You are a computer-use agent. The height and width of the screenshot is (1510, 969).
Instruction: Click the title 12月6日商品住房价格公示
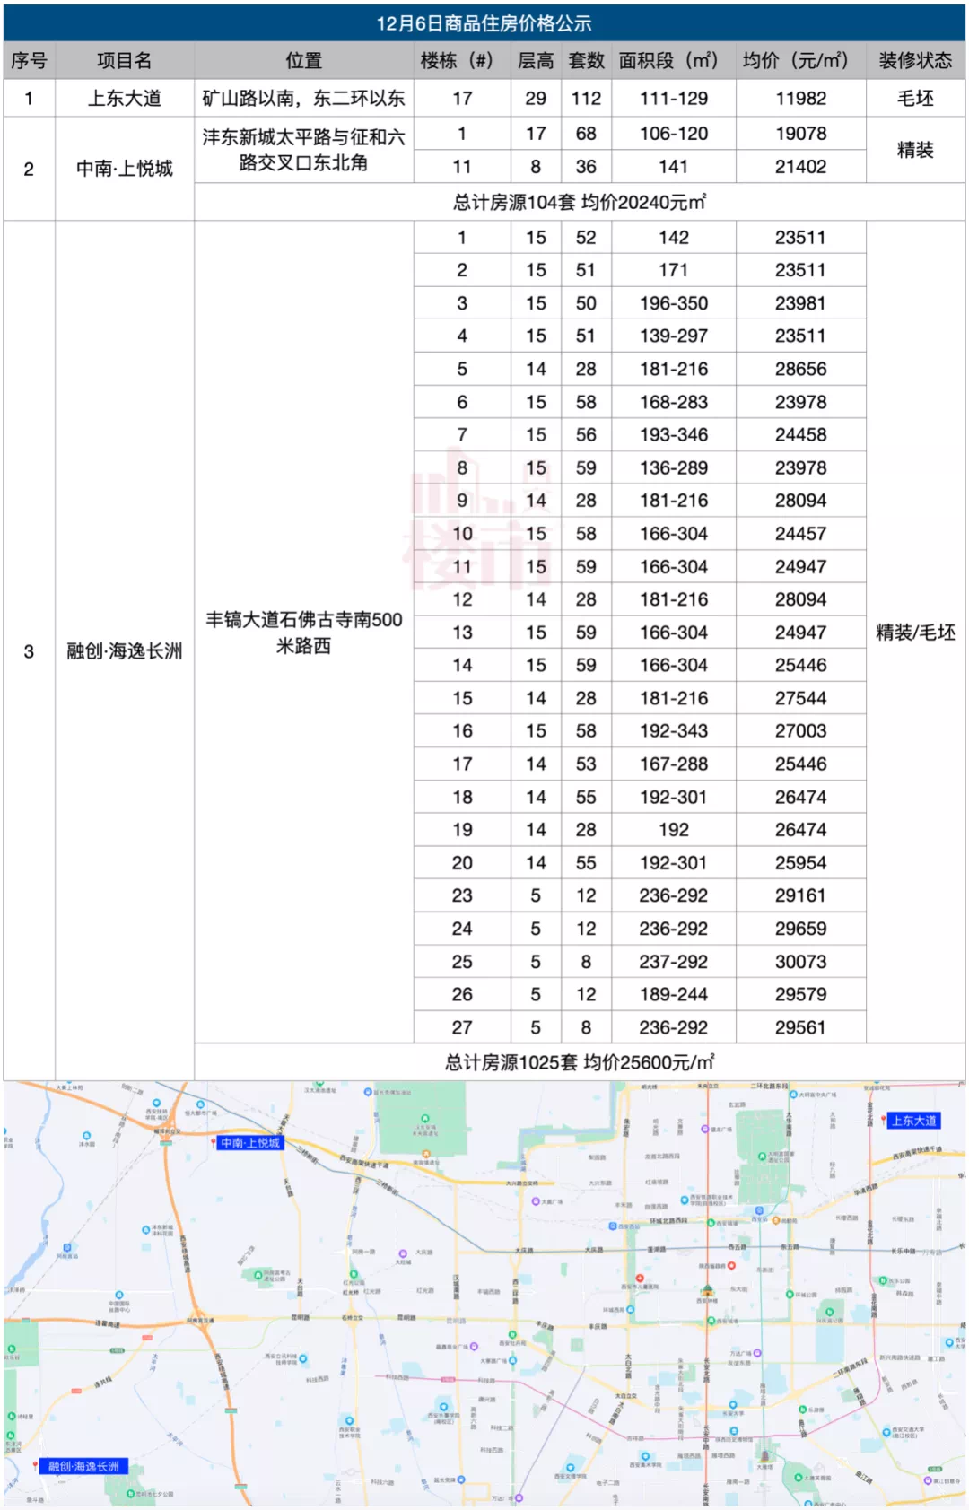coord(484,23)
